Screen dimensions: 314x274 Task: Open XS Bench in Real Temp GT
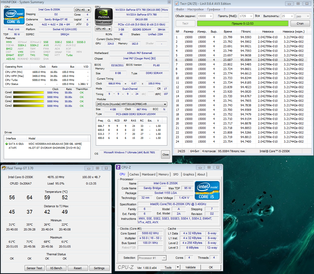pos(56,268)
